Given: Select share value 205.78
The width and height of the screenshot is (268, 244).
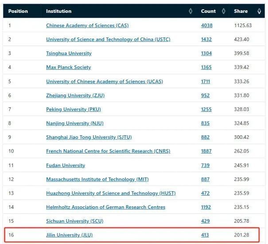Looking at the screenshot, I should [241, 221].
